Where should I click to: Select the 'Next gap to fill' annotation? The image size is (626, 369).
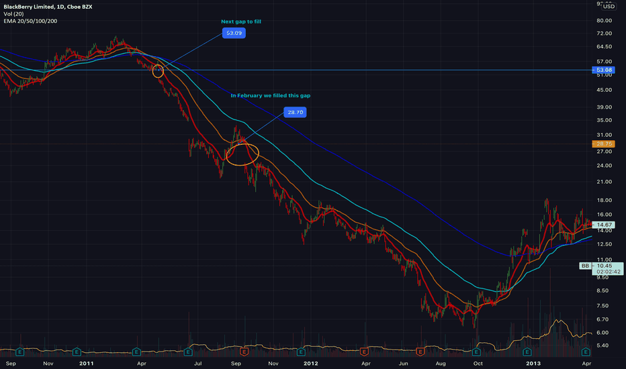(x=241, y=21)
